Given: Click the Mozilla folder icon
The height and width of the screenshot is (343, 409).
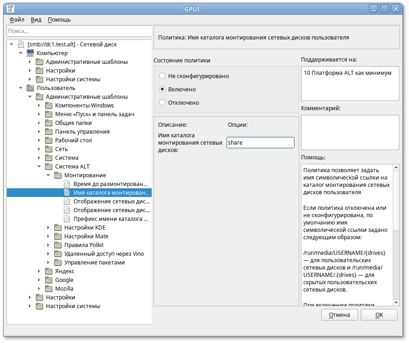Looking at the screenshot, I should (x=49, y=289).
